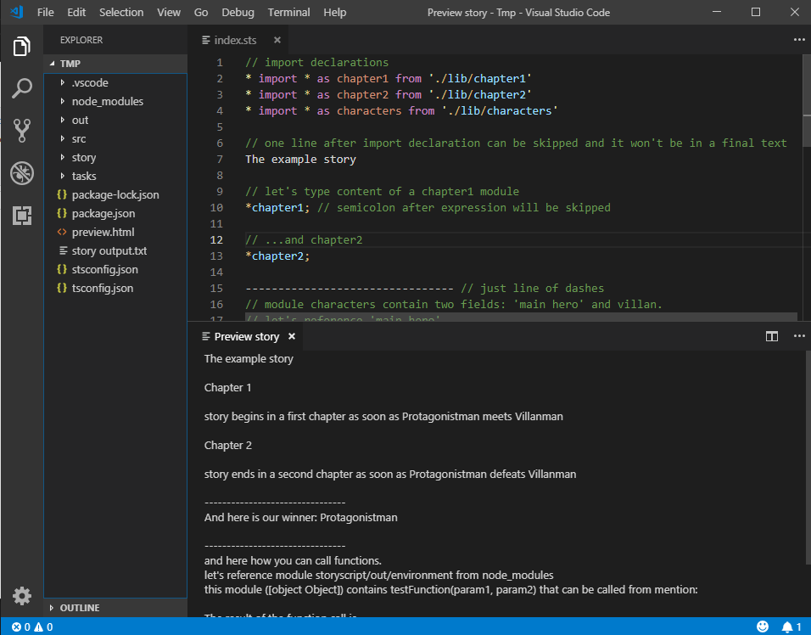The image size is (811, 635).
Task: Open the Manage gear icon
Action: click(x=22, y=596)
